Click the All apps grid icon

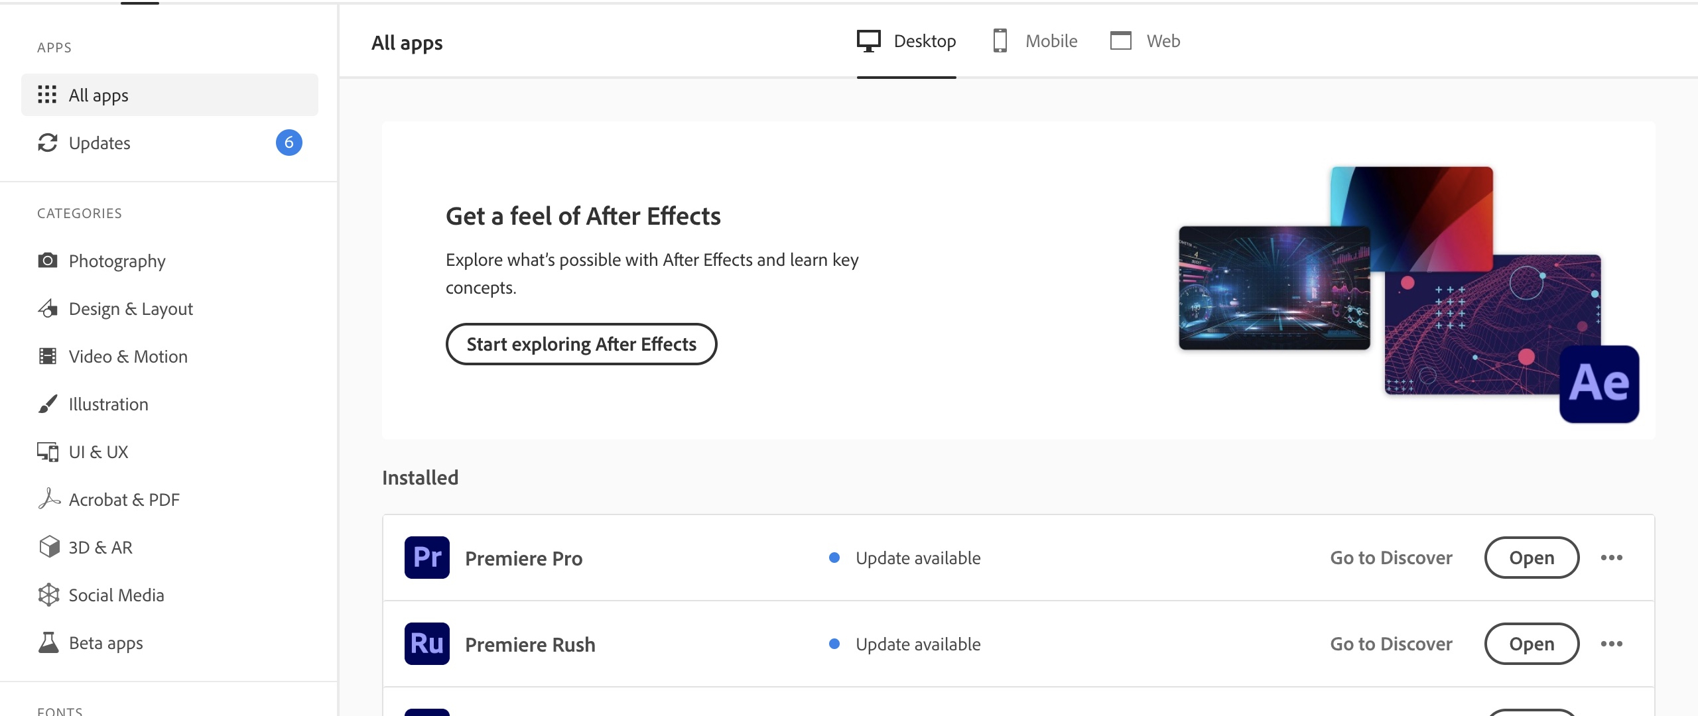[46, 94]
